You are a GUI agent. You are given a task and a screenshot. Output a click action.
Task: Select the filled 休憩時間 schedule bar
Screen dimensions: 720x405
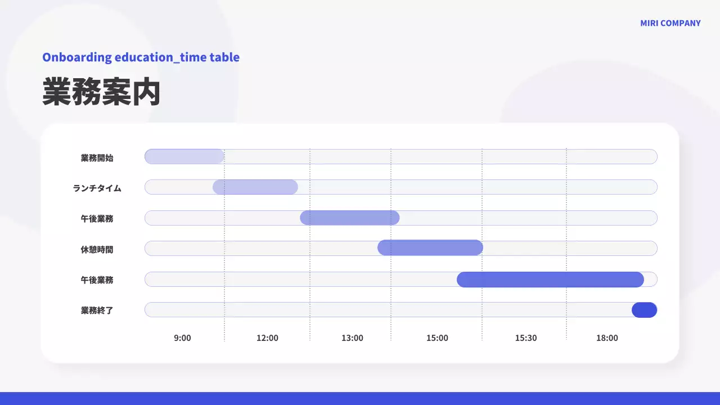pyautogui.click(x=430, y=247)
